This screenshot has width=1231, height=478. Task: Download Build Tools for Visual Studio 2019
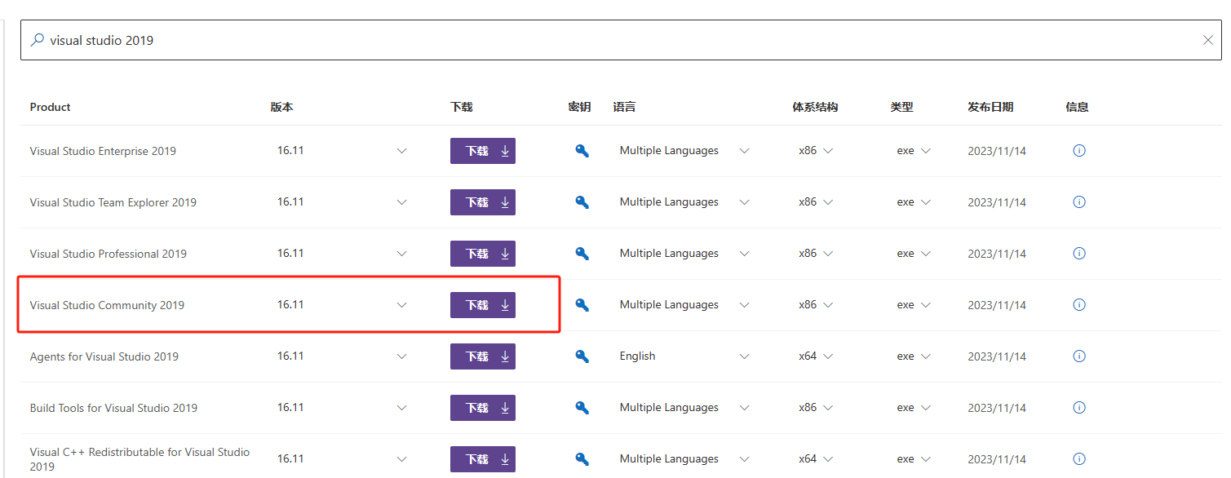coord(483,408)
